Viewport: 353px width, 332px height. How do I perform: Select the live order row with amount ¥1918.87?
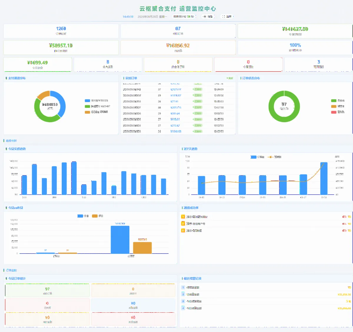(x=178, y=95)
